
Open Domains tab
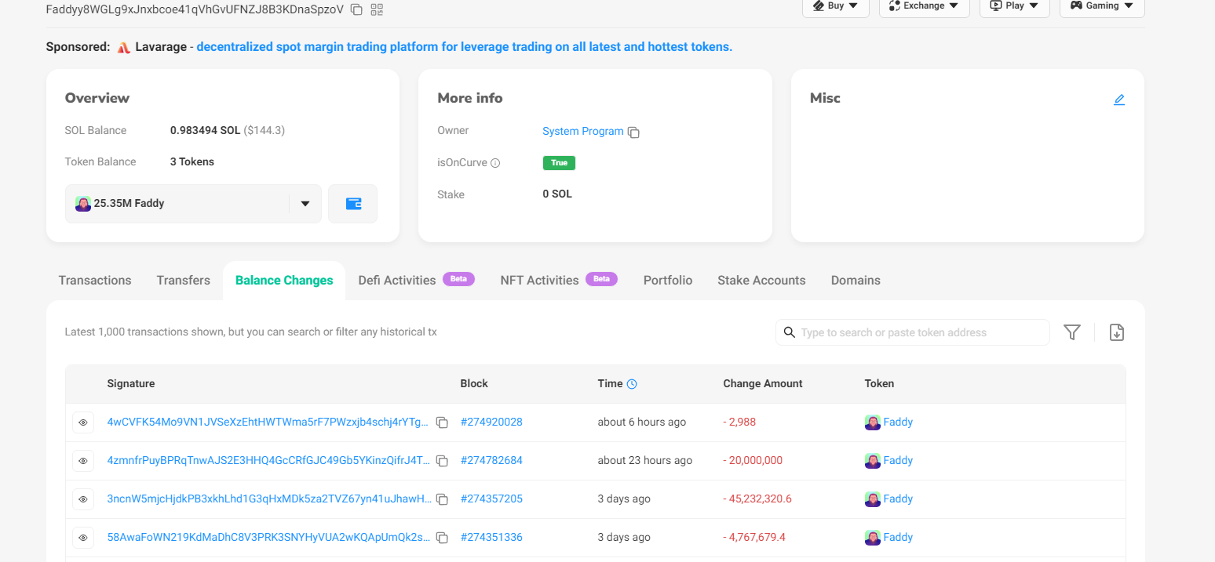point(856,281)
